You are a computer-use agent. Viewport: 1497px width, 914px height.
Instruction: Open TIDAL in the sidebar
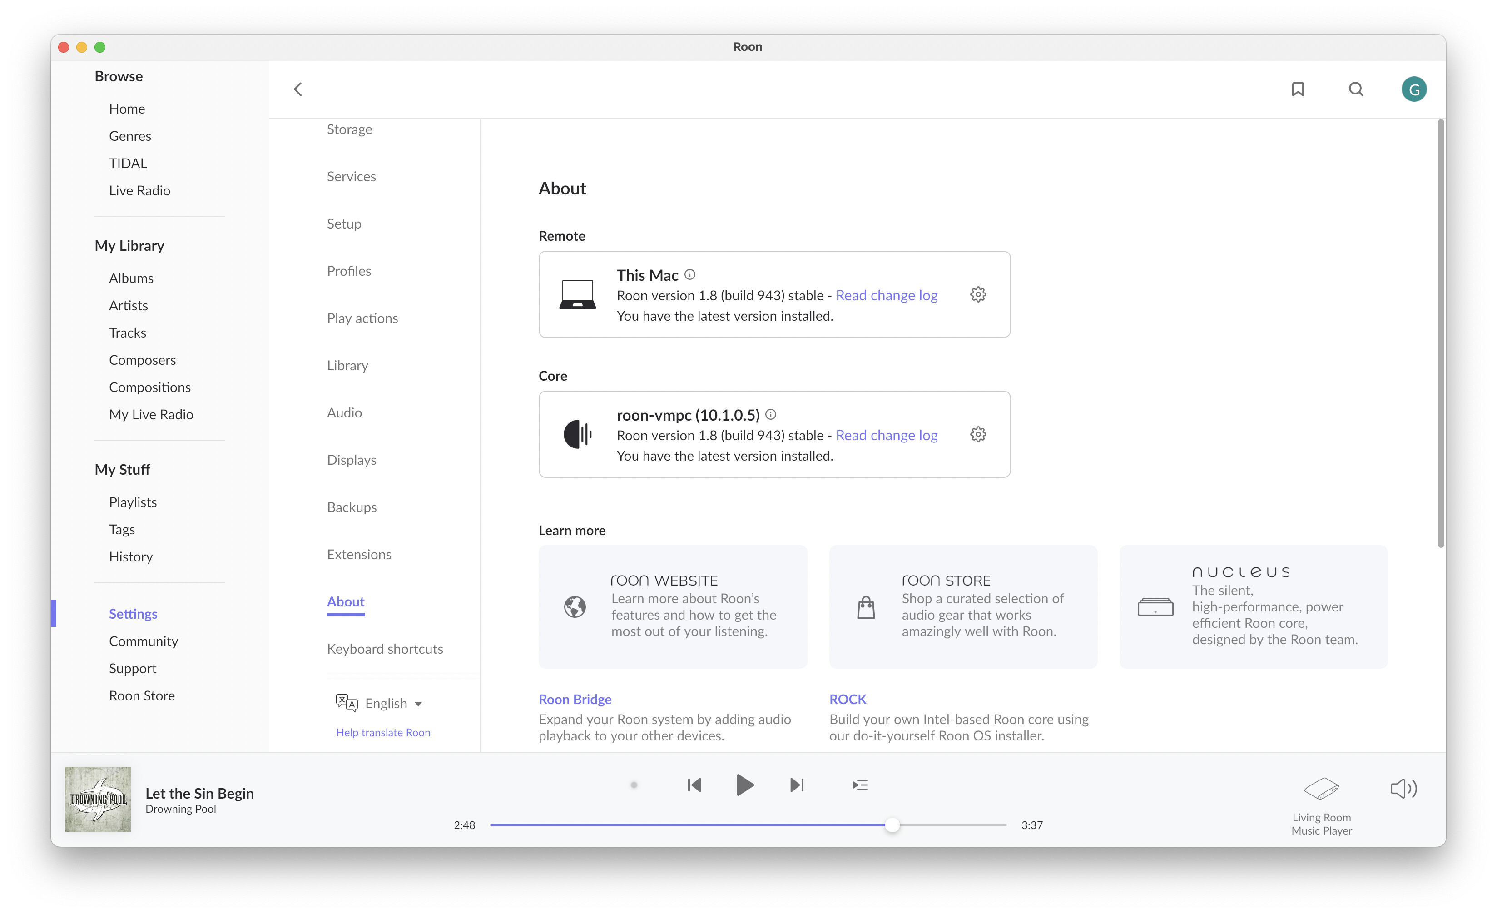[x=128, y=163]
